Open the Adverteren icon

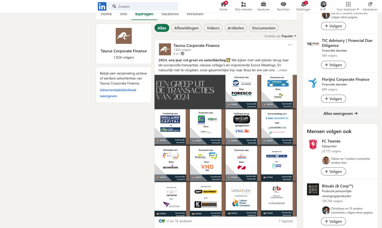click(370, 4)
